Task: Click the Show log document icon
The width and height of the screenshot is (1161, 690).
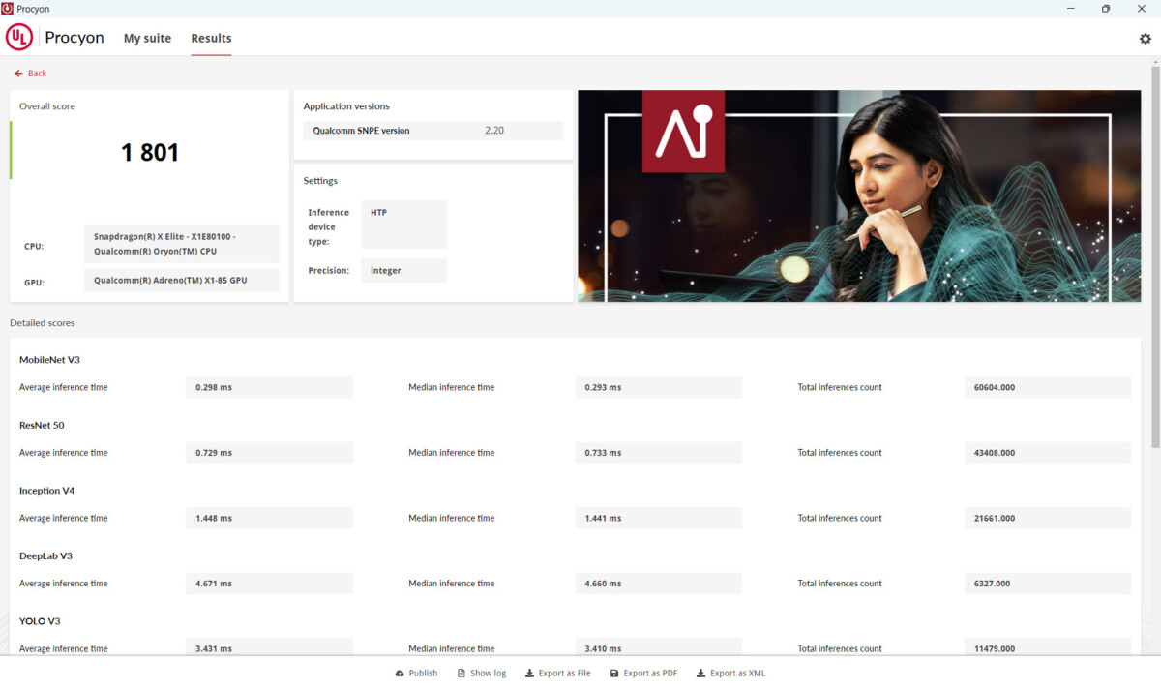Action: click(461, 674)
